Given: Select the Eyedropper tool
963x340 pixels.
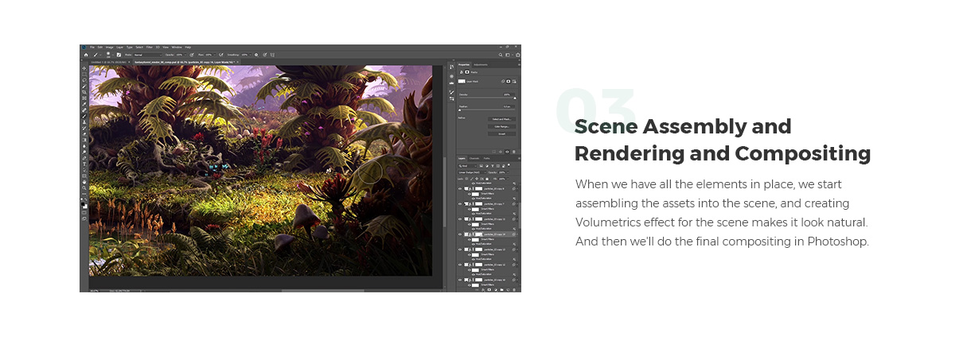Looking at the screenshot, I should pos(84,104).
